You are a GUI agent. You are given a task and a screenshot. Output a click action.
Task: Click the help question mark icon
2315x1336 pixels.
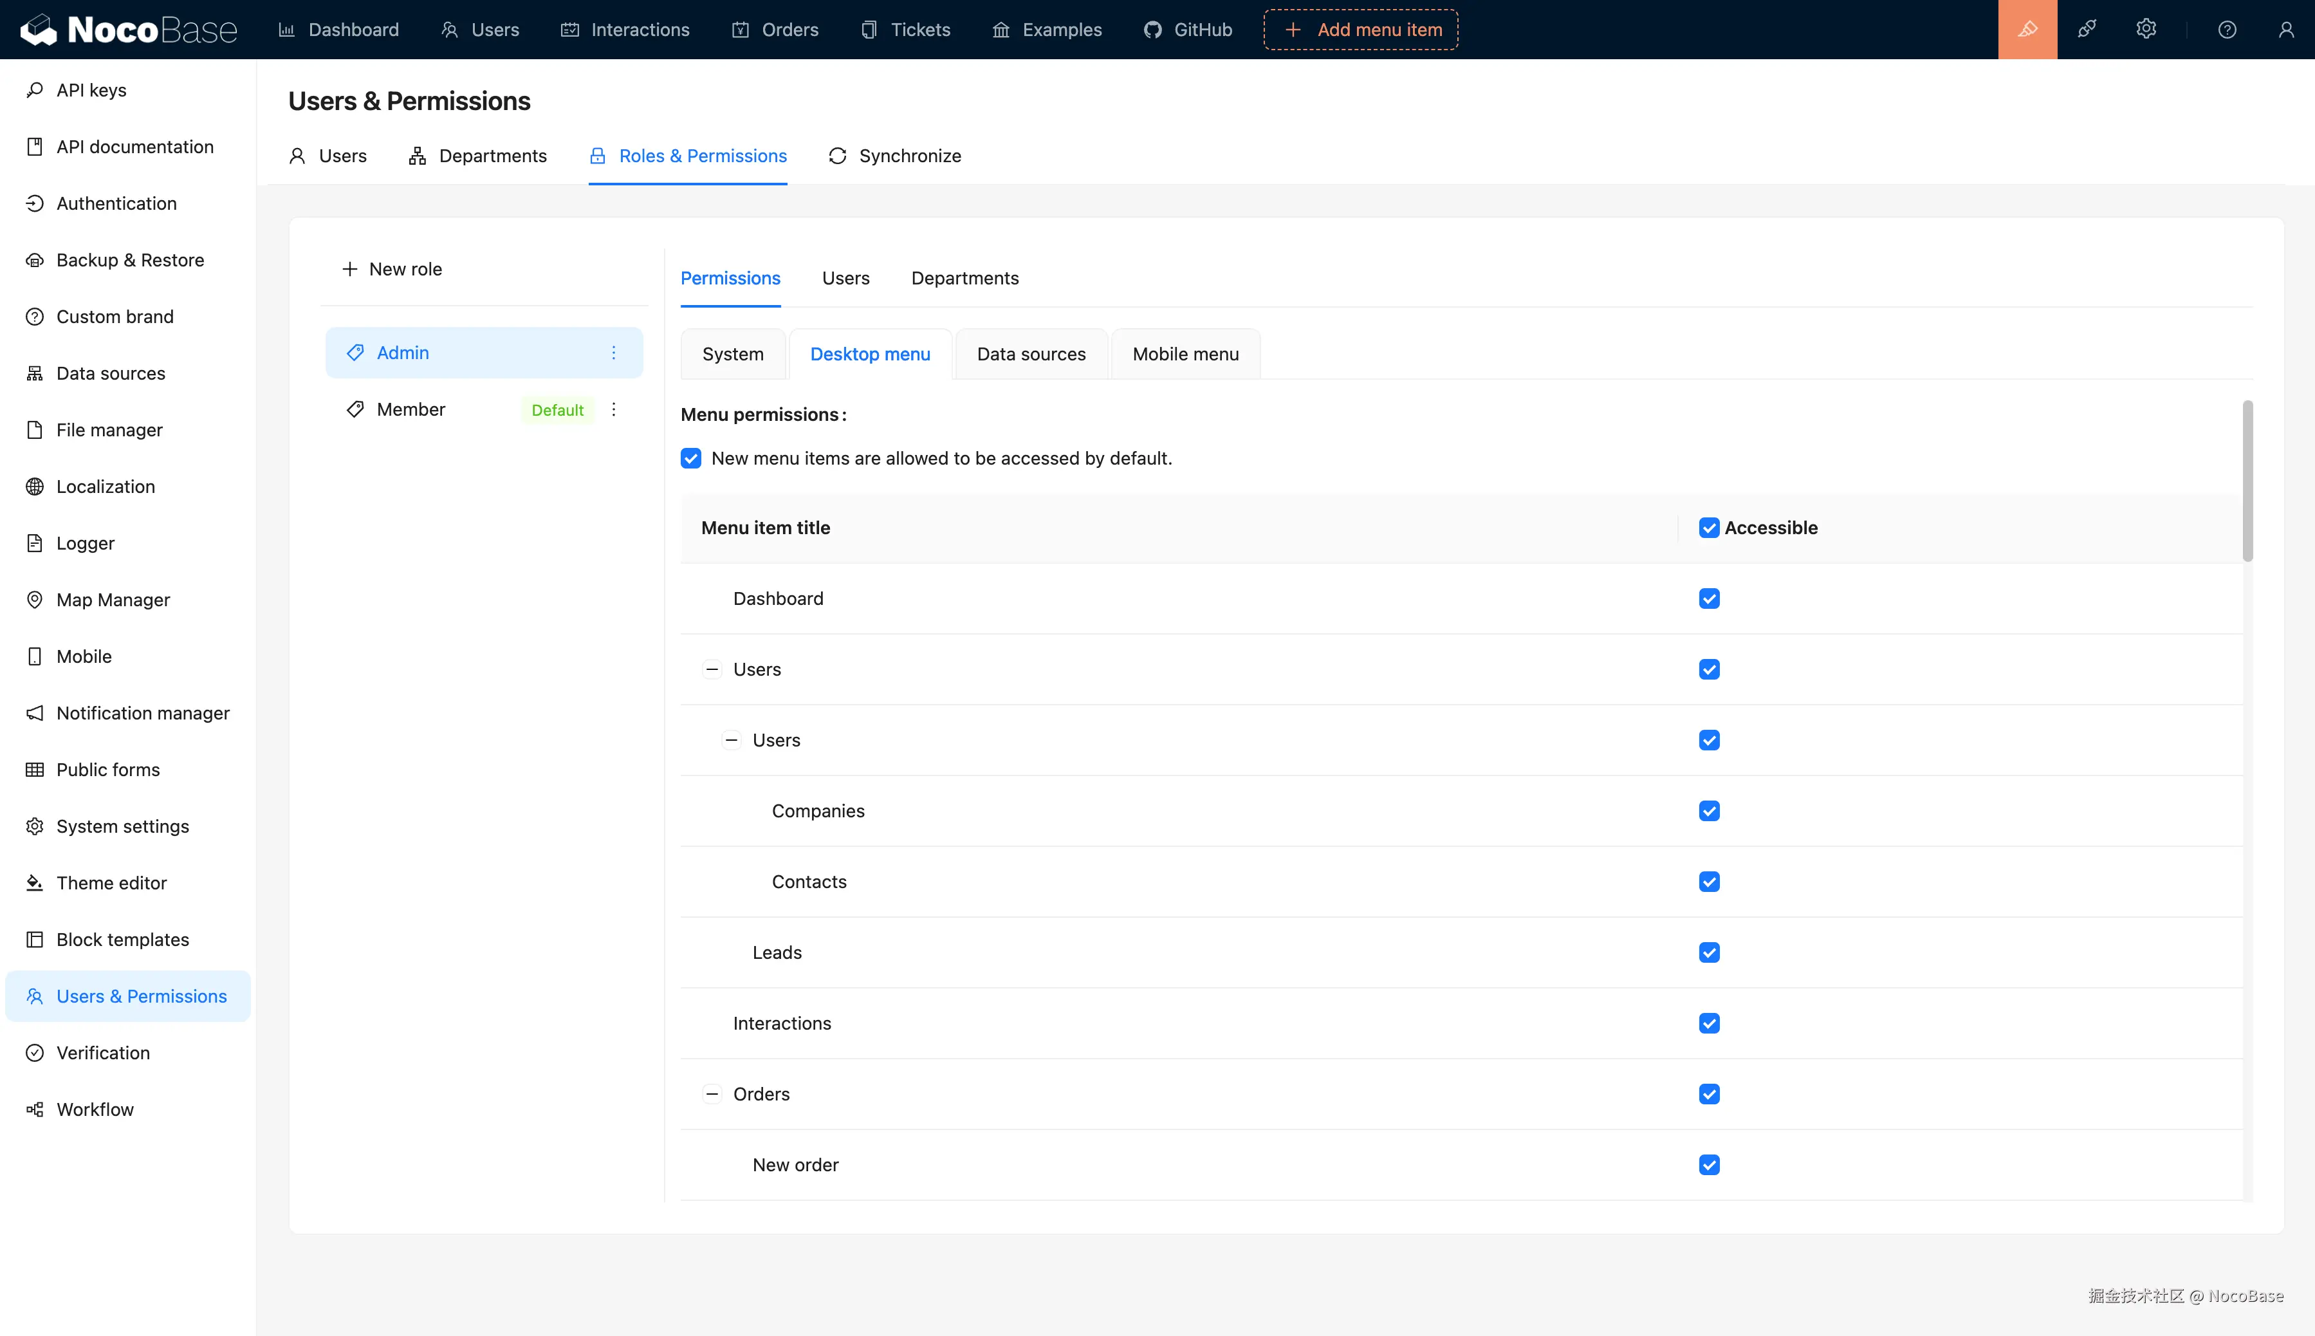point(2227,28)
